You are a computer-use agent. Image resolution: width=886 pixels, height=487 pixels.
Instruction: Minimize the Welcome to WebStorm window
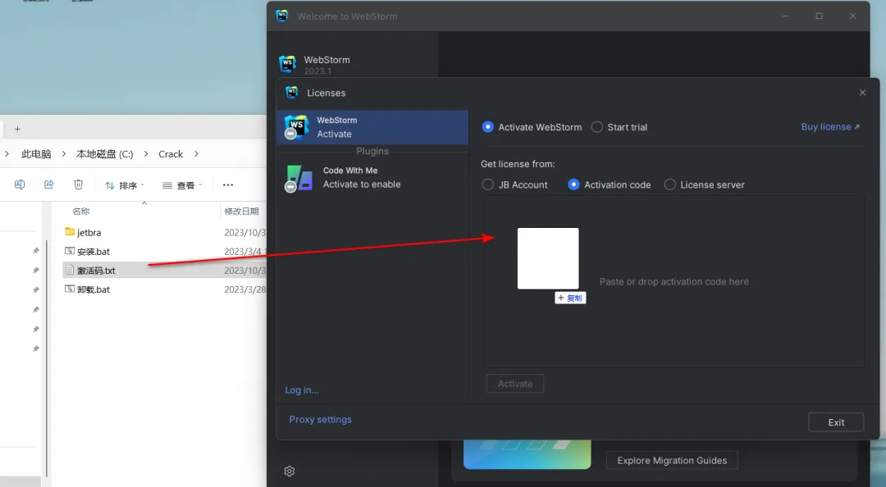click(x=785, y=16)
